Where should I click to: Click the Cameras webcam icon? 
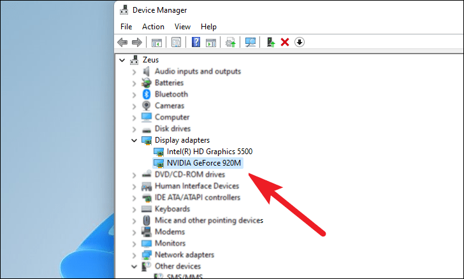[x=146, y=106]
